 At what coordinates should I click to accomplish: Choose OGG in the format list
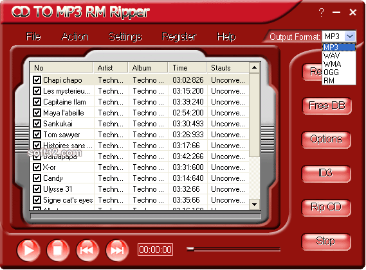[339, 72]
